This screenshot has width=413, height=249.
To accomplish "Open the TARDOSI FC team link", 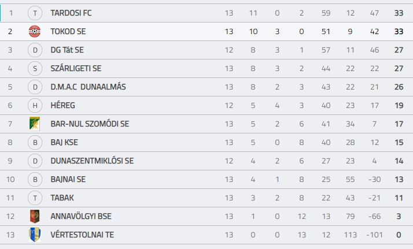I will pos(71,13).
